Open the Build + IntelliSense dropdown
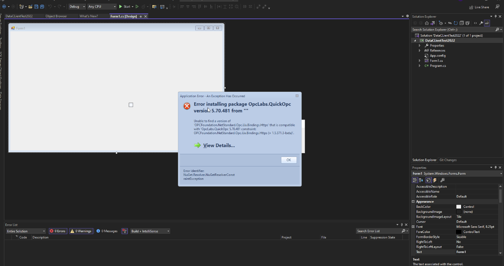Image resolution: width=504 pixels, height=266 pixels. pos(150,231)
